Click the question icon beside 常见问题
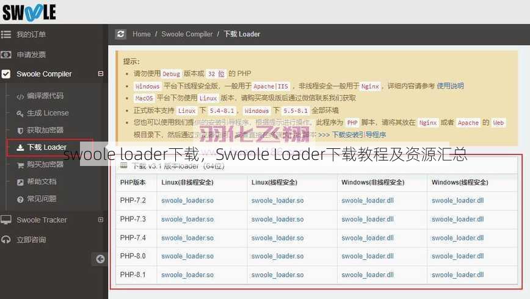The height and width of the screenshot is (299, 530). [x=20, y=200]
